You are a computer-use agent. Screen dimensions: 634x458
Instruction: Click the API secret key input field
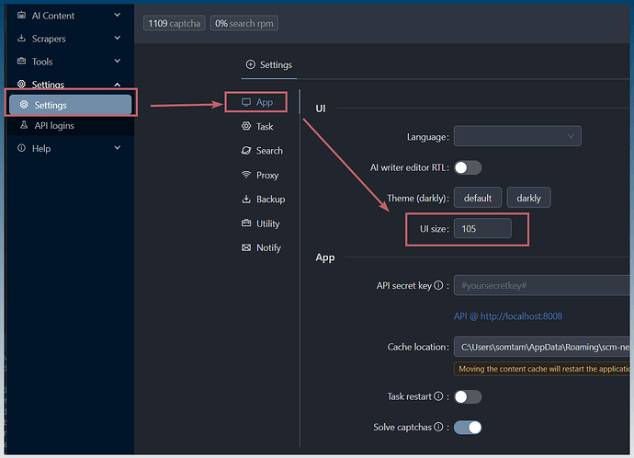pyautogui.click(x=541, y=286)
